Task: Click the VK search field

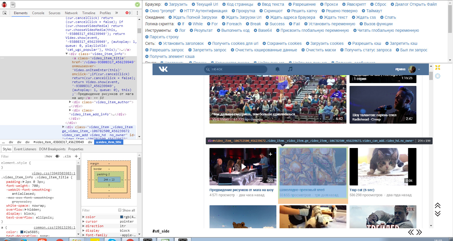Action: [236, 69]
